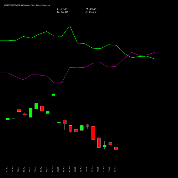The image size is (178, 178).
Task: Select the green candle above 10 Feb
Action: pyautogui.click(x=82, y=128)
